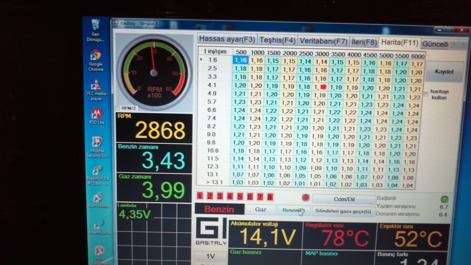Open Nero Home desktop icon

pos(98,201)
